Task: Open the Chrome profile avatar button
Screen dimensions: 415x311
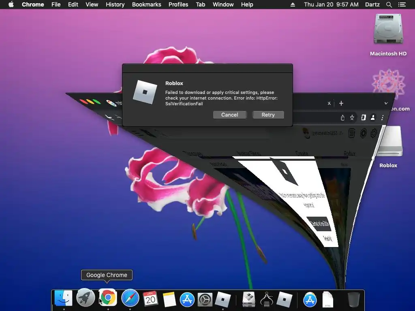Action: pyautogui.click(x=373, y=117)
